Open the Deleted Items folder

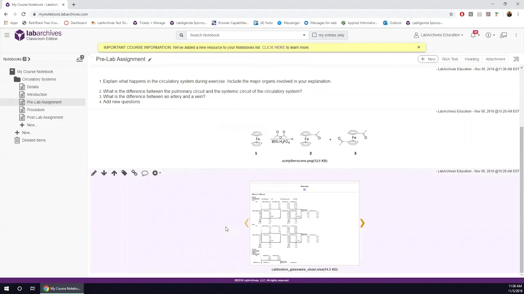click(34, 140)
